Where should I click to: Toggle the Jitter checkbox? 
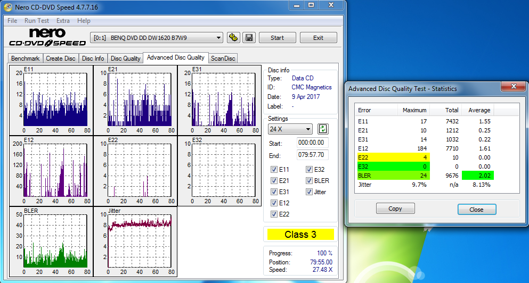(x=309, y=192)
